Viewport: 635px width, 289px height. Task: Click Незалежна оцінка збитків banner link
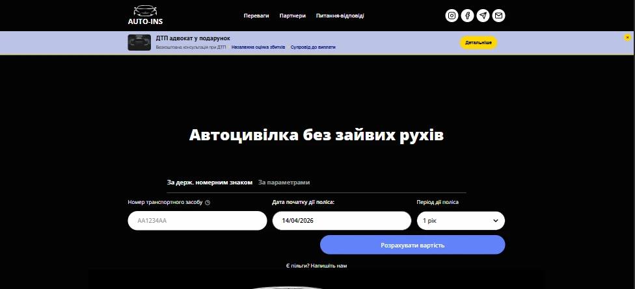[x=258, y=47]
